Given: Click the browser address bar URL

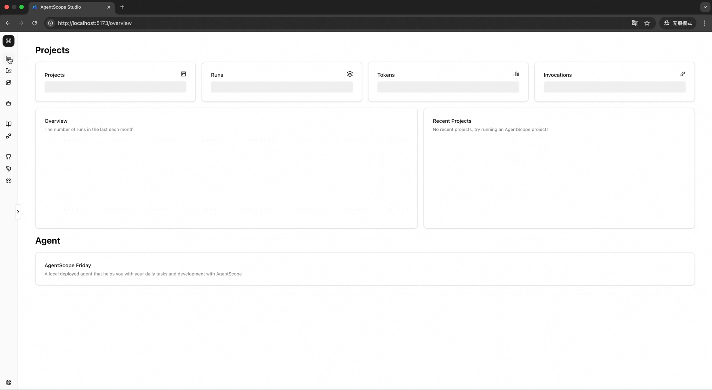Looking at the screenshot, I should point(95,23).
